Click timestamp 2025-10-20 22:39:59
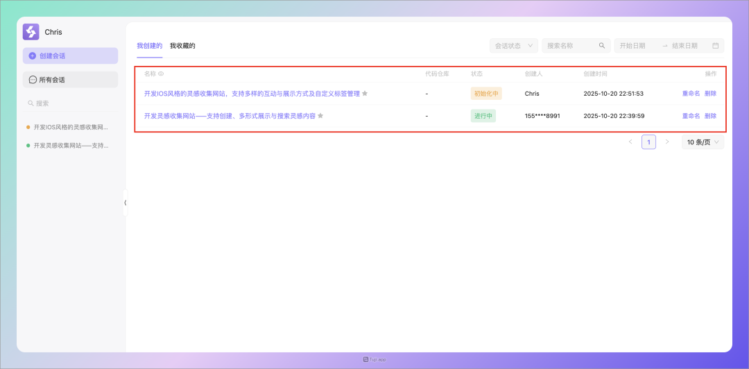The height and width of the screenshot is (369, 749). pos(614,116)
